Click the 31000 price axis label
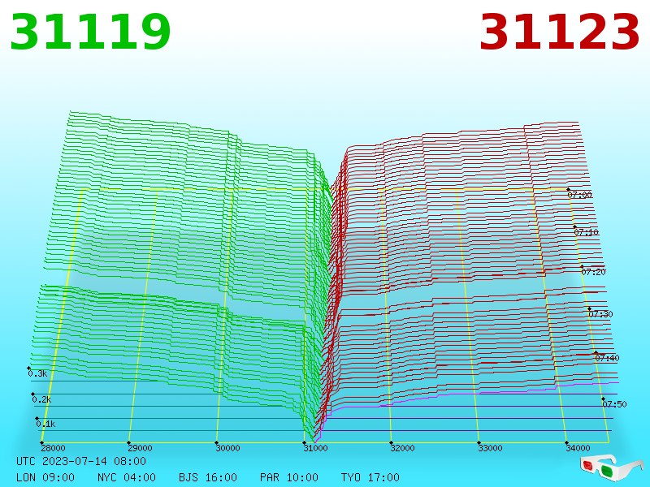 pyautogui.click(x=315, y=448)
